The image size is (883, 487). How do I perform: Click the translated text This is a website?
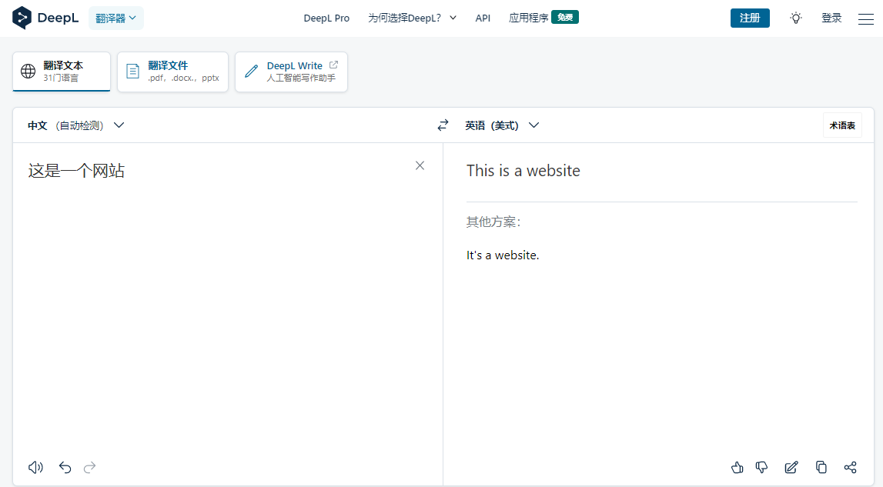click(523, 171)
